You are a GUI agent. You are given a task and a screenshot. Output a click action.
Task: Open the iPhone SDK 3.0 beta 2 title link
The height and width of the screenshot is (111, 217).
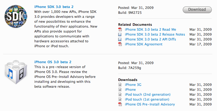(54, 7)
